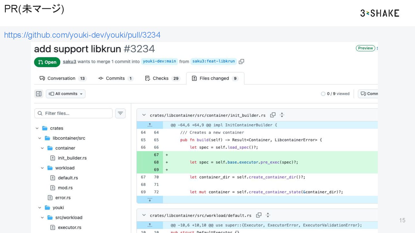
Task: Select init_builder.rs in file tree
Action: 72,158
